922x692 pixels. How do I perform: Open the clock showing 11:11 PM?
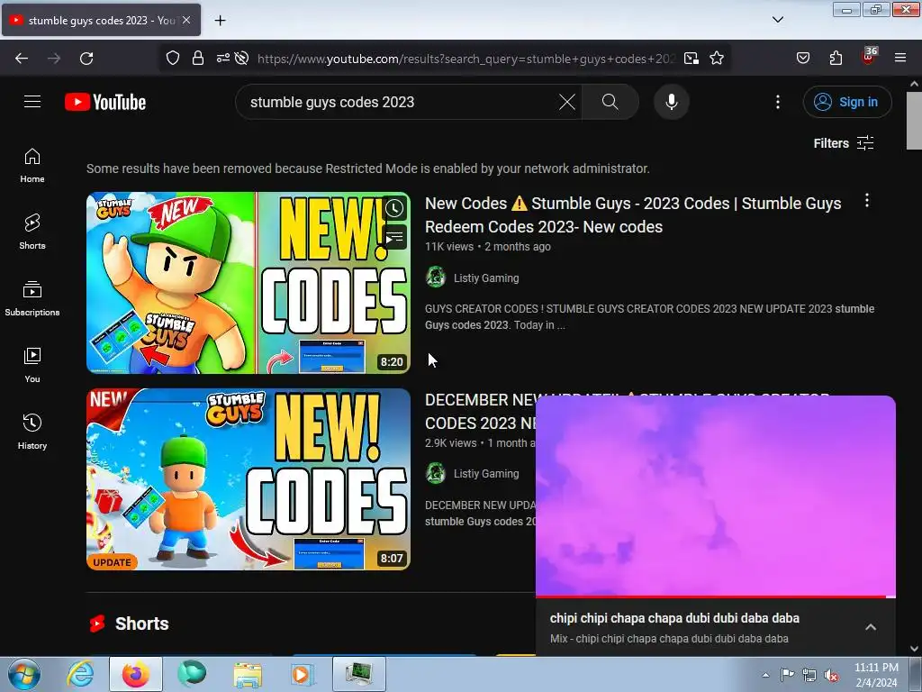coord(876,675)
